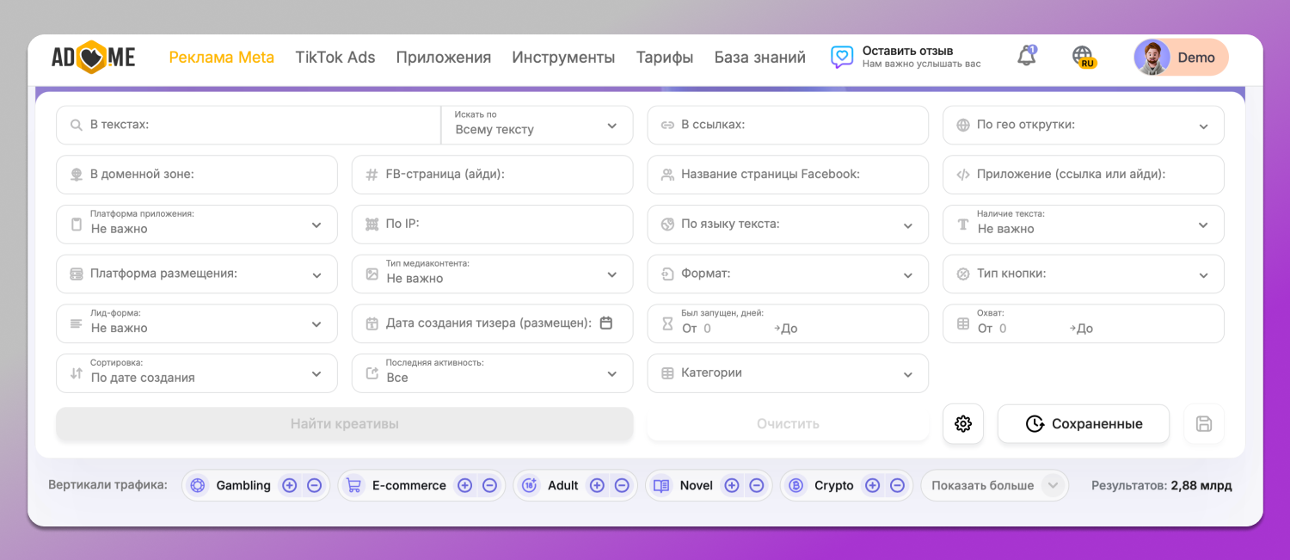Open the language globe RU icon

click(x=1083, y=57)
